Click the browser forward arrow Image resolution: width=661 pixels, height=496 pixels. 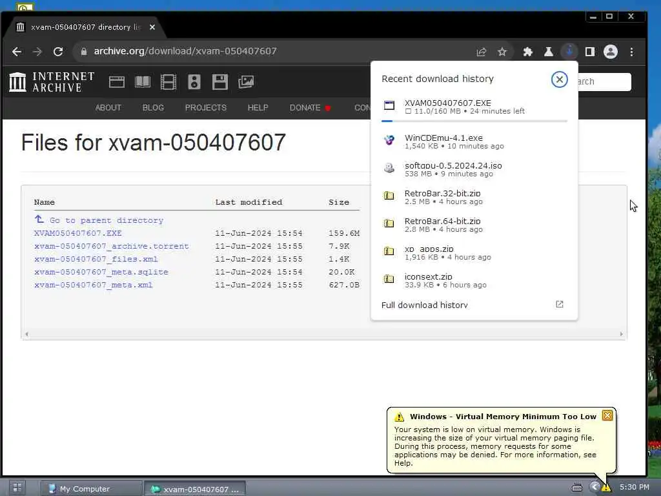click(37, 52)
